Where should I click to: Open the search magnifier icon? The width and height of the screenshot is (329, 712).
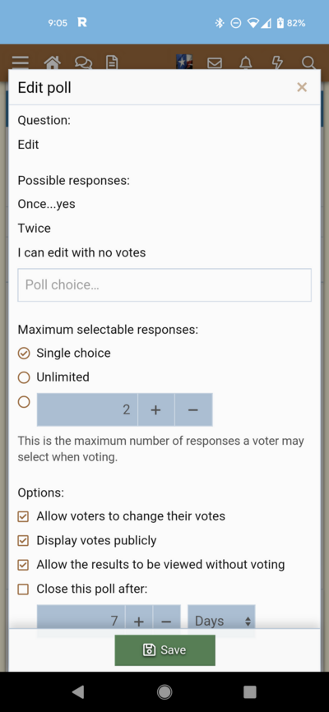tap(308, 62)
